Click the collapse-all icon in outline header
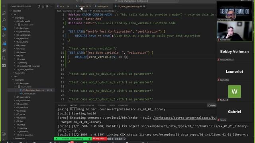Viewport: 255px width, 143px height. [47, 6]
